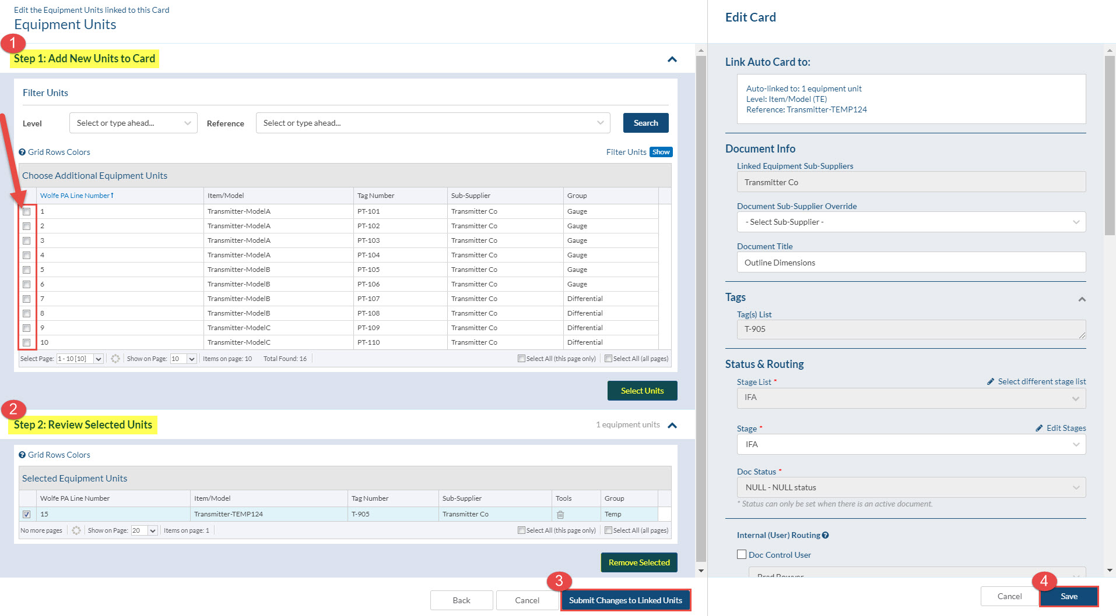Submit Changes to Linked Units
This screenshot has width=1116, height=616.
626,600
